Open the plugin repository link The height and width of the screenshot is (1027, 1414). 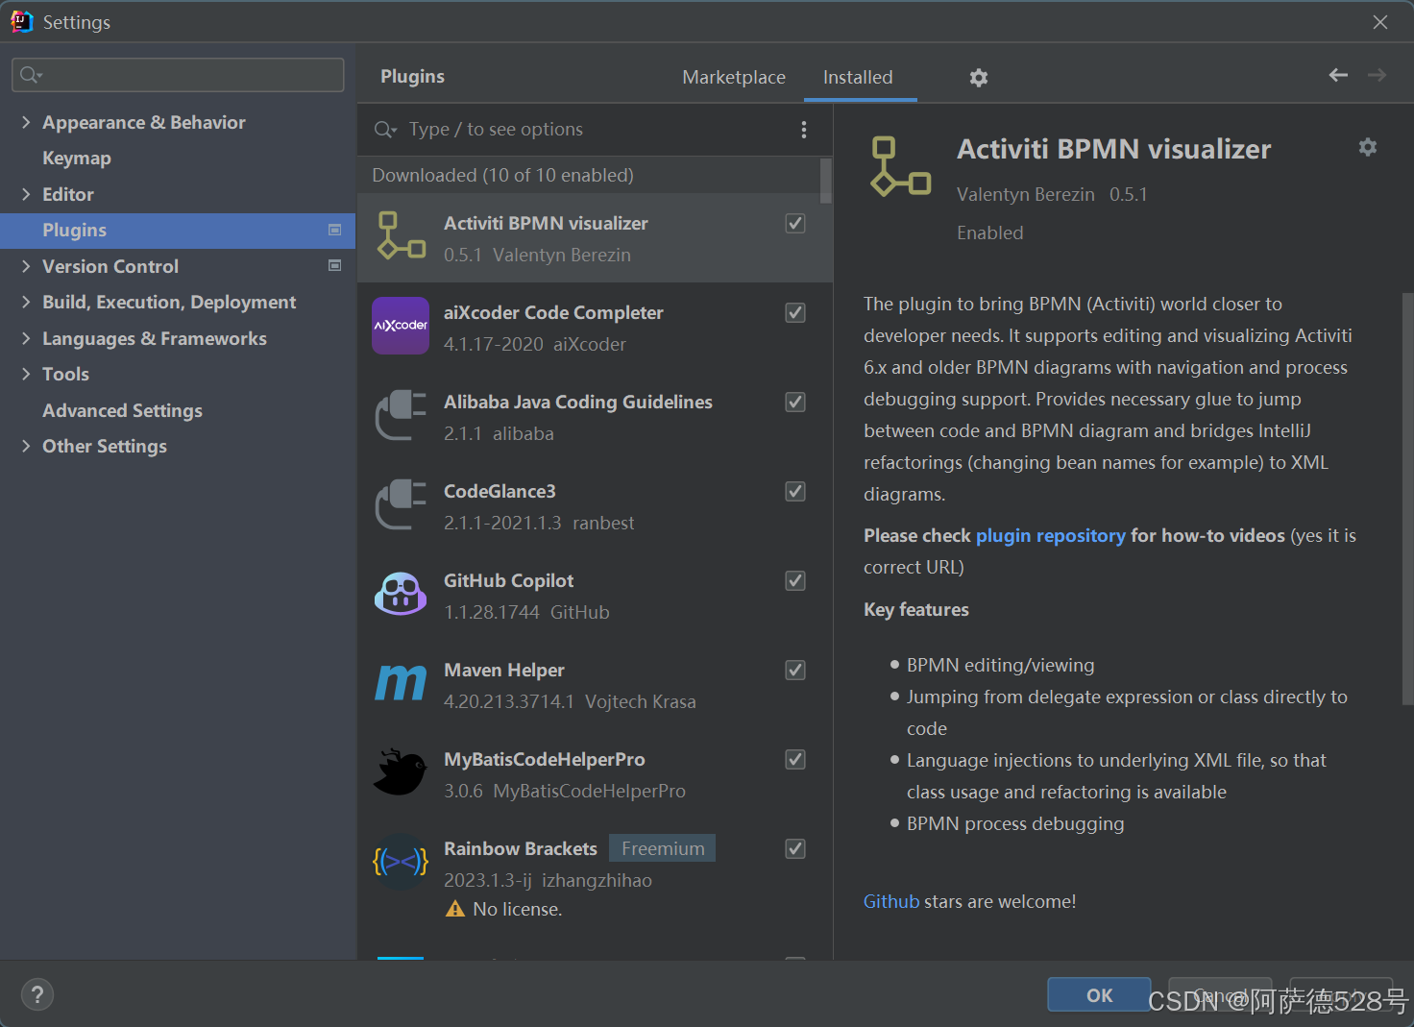tap(1050, 535)
